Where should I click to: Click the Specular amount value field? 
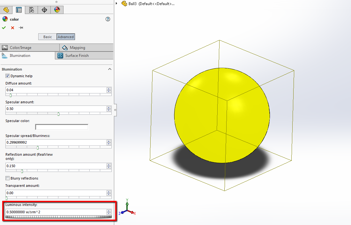pyautogui.click(x=56, y=109)
